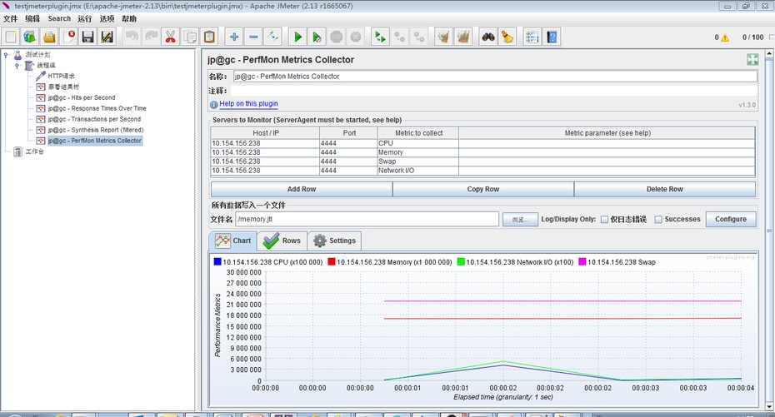The height and width of the screenshot is (417, 775).
Task: Click the Help question mark toolbar icon
Action: click(552, 37)
